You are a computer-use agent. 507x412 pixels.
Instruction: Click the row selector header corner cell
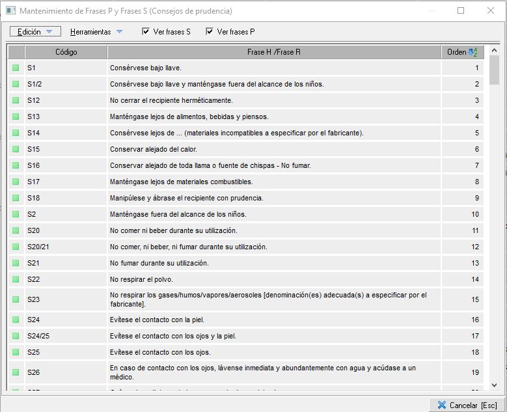click(x=16, y=52)
